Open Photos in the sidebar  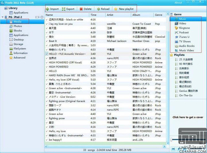click(x=16, y=26)
